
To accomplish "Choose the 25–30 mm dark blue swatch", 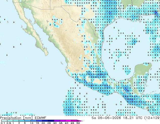I will pos(51,121).
